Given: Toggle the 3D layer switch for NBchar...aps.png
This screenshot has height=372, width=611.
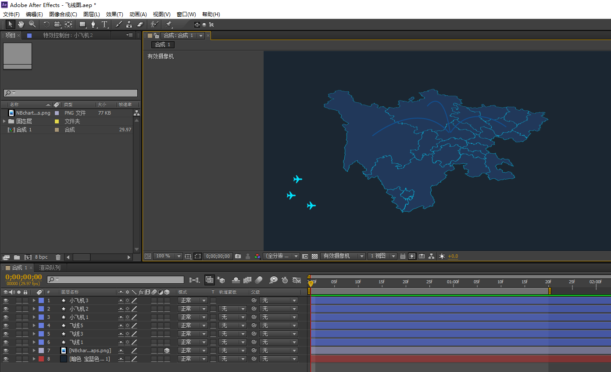Looking at the screenshot, I should 167,350.
